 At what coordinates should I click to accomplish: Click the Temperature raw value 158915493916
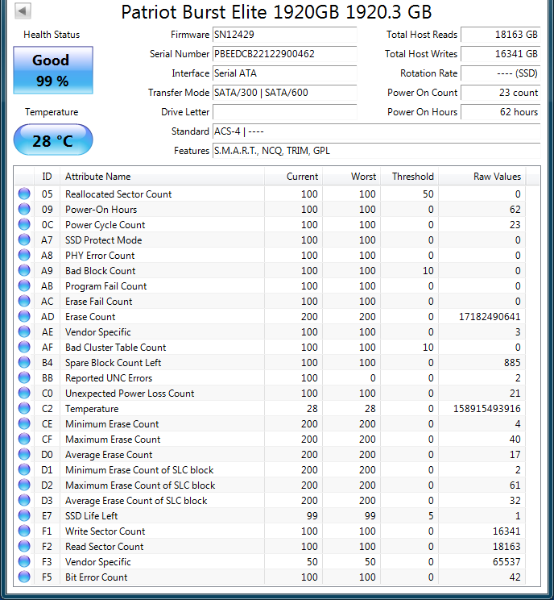(x=486, y=408)
